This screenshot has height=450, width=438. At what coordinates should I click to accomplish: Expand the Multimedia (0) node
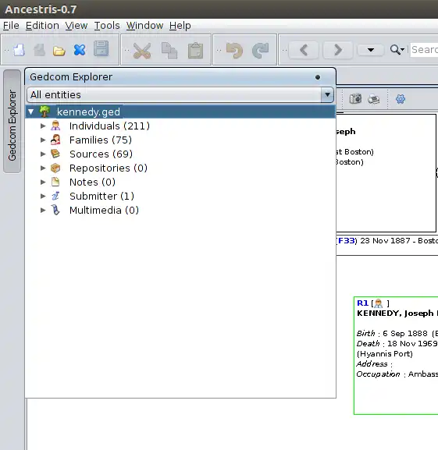click(43, 210)
